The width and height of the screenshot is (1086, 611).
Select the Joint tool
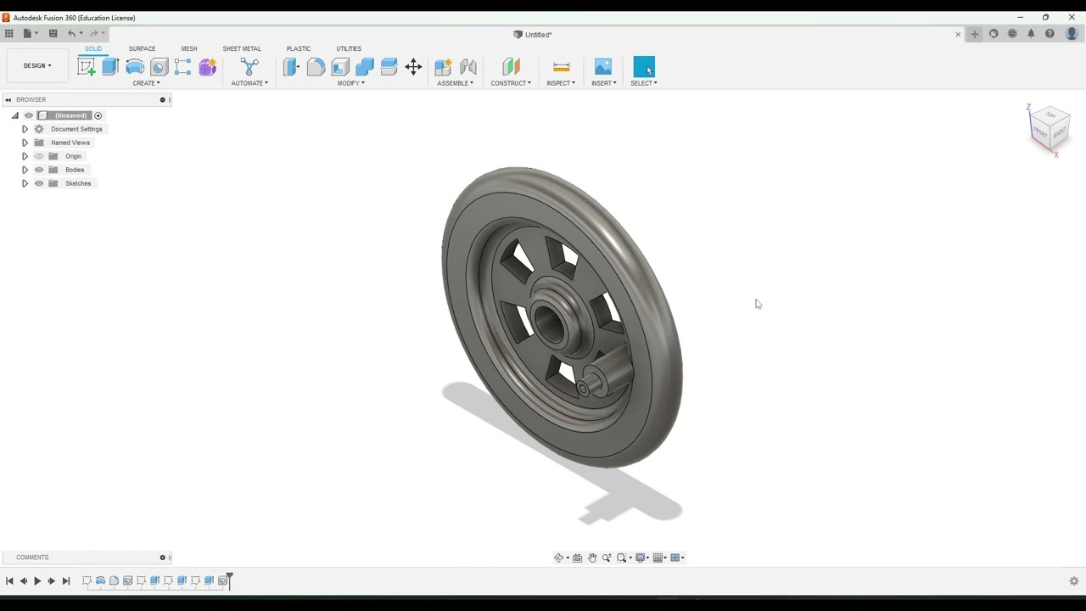pyautogui.click(x=468, y=67)
